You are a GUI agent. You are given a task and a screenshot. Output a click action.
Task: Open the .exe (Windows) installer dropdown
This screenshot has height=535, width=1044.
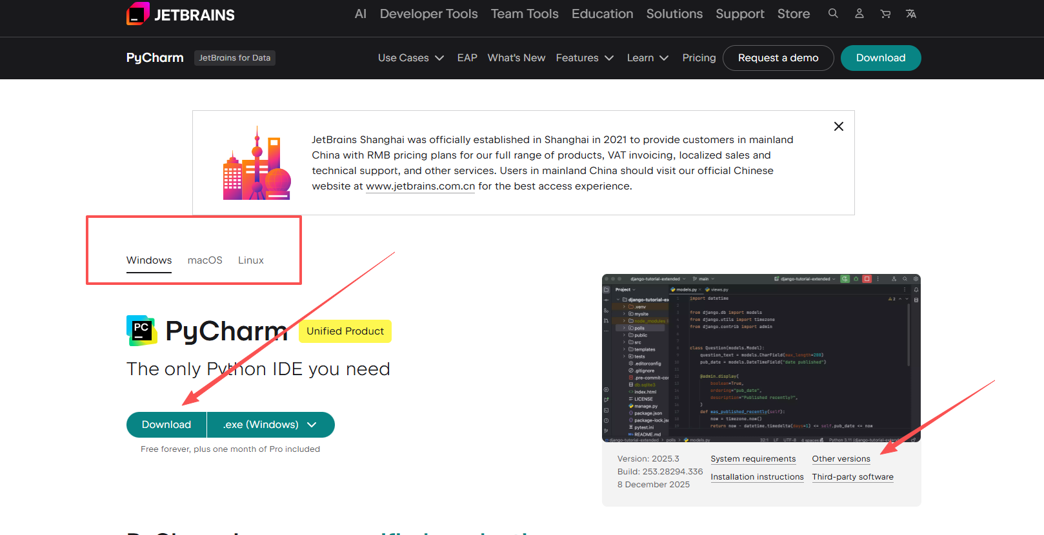(271, 425)
